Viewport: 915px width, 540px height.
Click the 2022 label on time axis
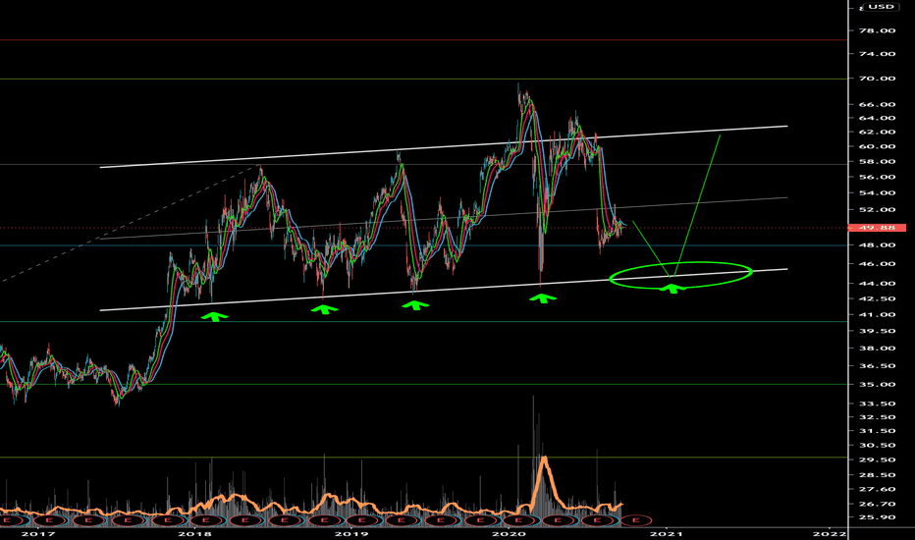[830, 533]
